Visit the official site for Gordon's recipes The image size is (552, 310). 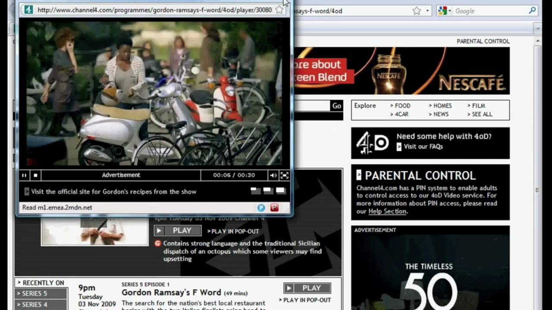pos(114,192)
